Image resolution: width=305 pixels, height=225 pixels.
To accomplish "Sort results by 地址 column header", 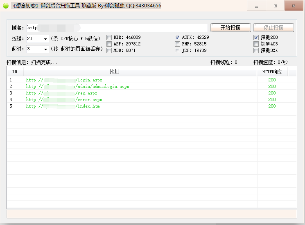I will [x=115, y=72].
